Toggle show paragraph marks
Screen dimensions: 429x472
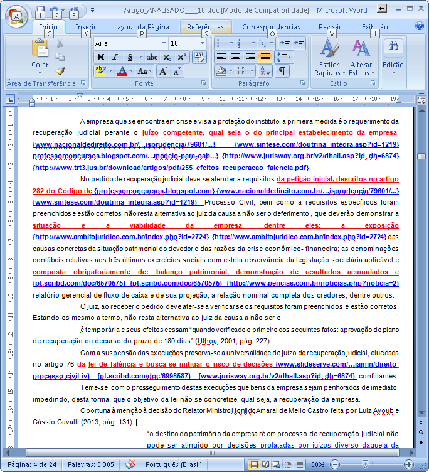[282, 71]
